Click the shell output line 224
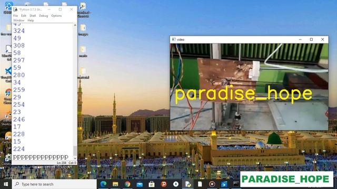 tap(19, 149)
